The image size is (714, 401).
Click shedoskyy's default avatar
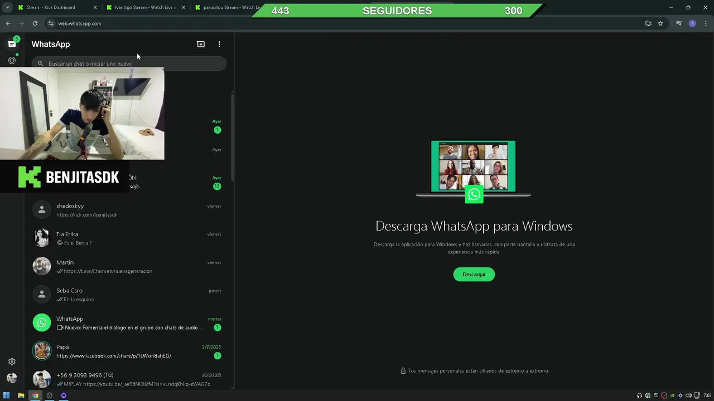(42, 209)
